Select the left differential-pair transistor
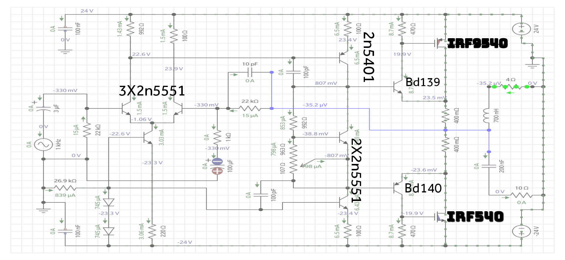This screenshot has width=565, height=260. click(127, 108)
